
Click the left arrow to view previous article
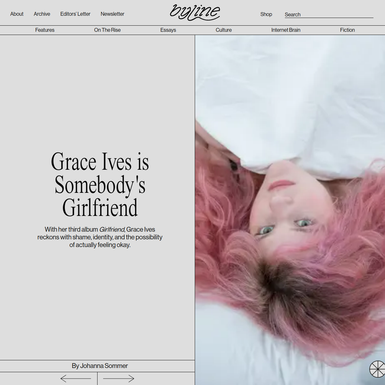click(76, 379)
